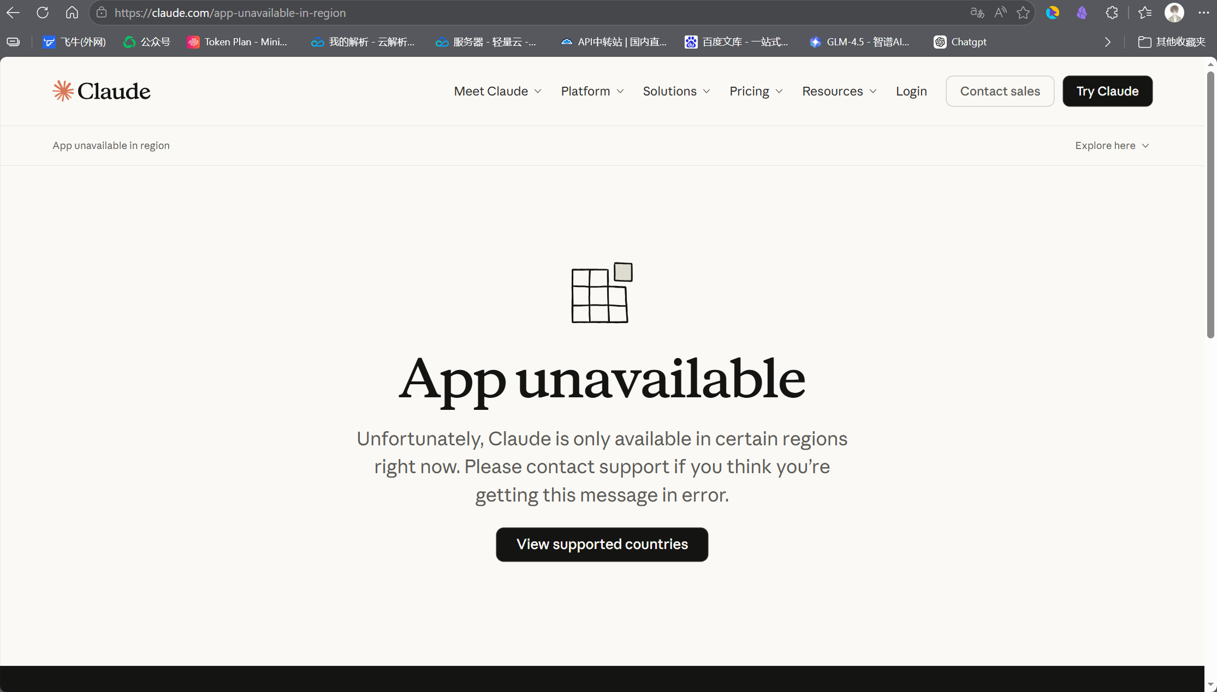Expand the Meet Claude menu

pyautogui.click(x=497, y=91)
